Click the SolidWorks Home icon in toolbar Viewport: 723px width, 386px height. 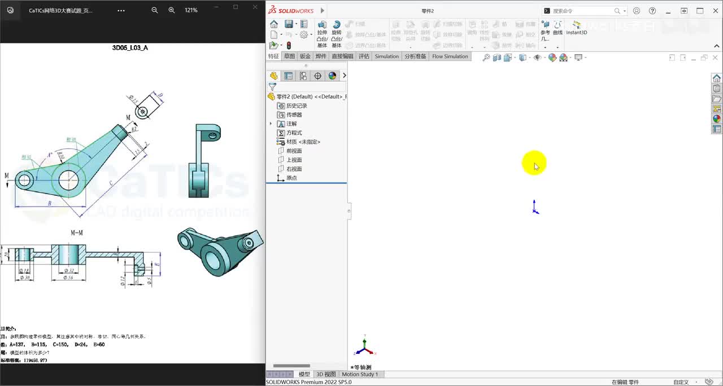pos(274,24)
